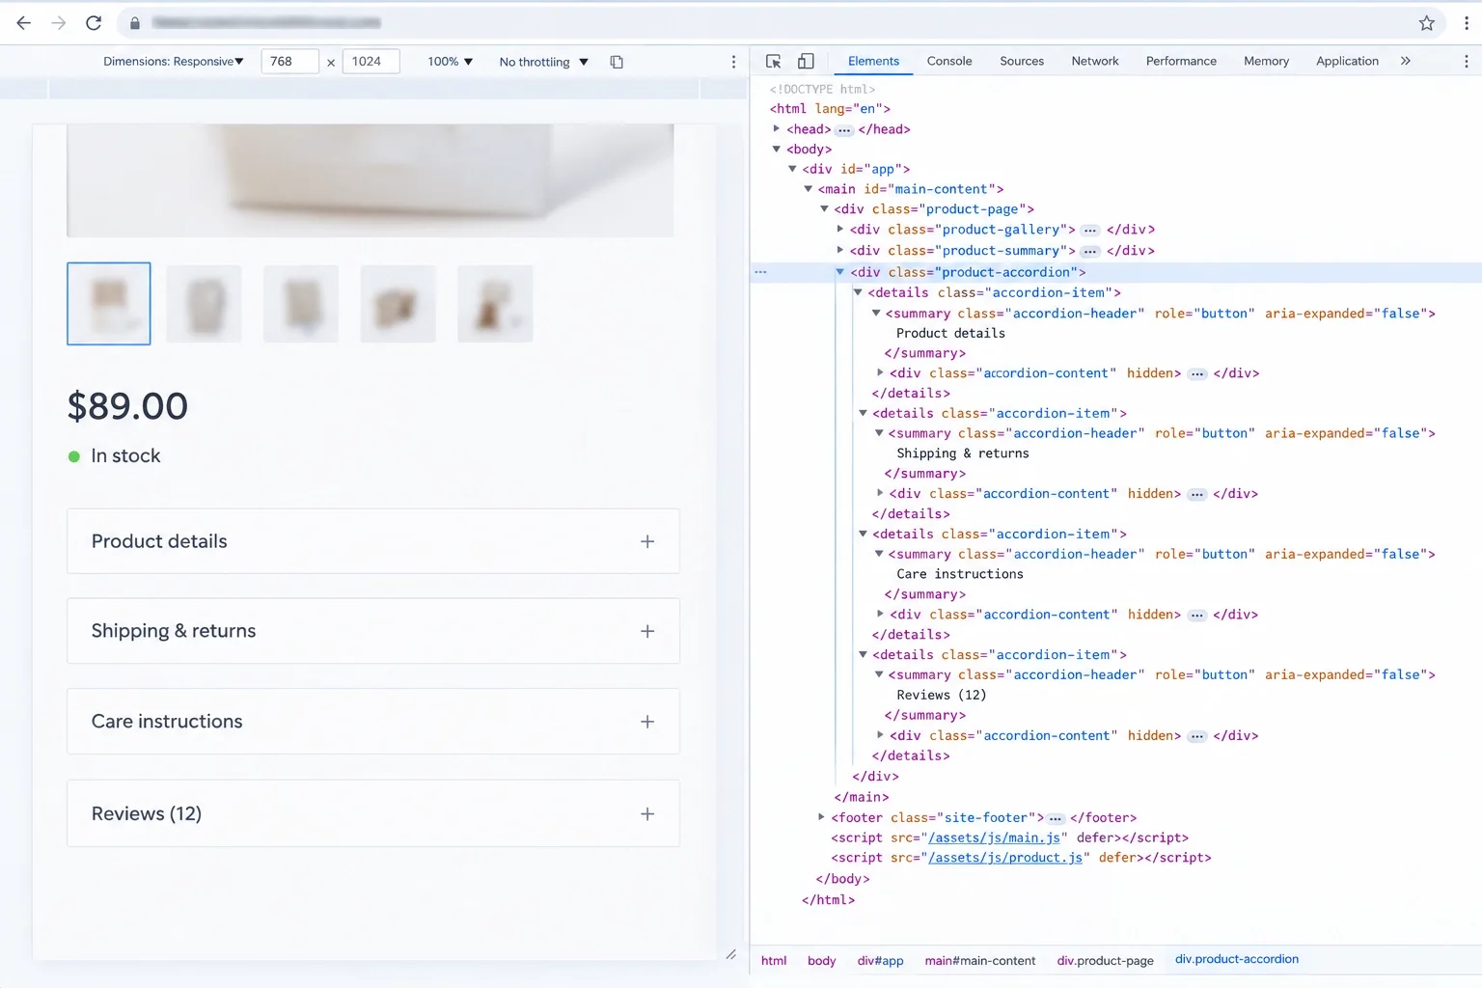Image resolution: width=1482 pixels, height=988 pixels.
Task: Open the Dimensions: Responsive dropdown
Action: pos(174,62)
